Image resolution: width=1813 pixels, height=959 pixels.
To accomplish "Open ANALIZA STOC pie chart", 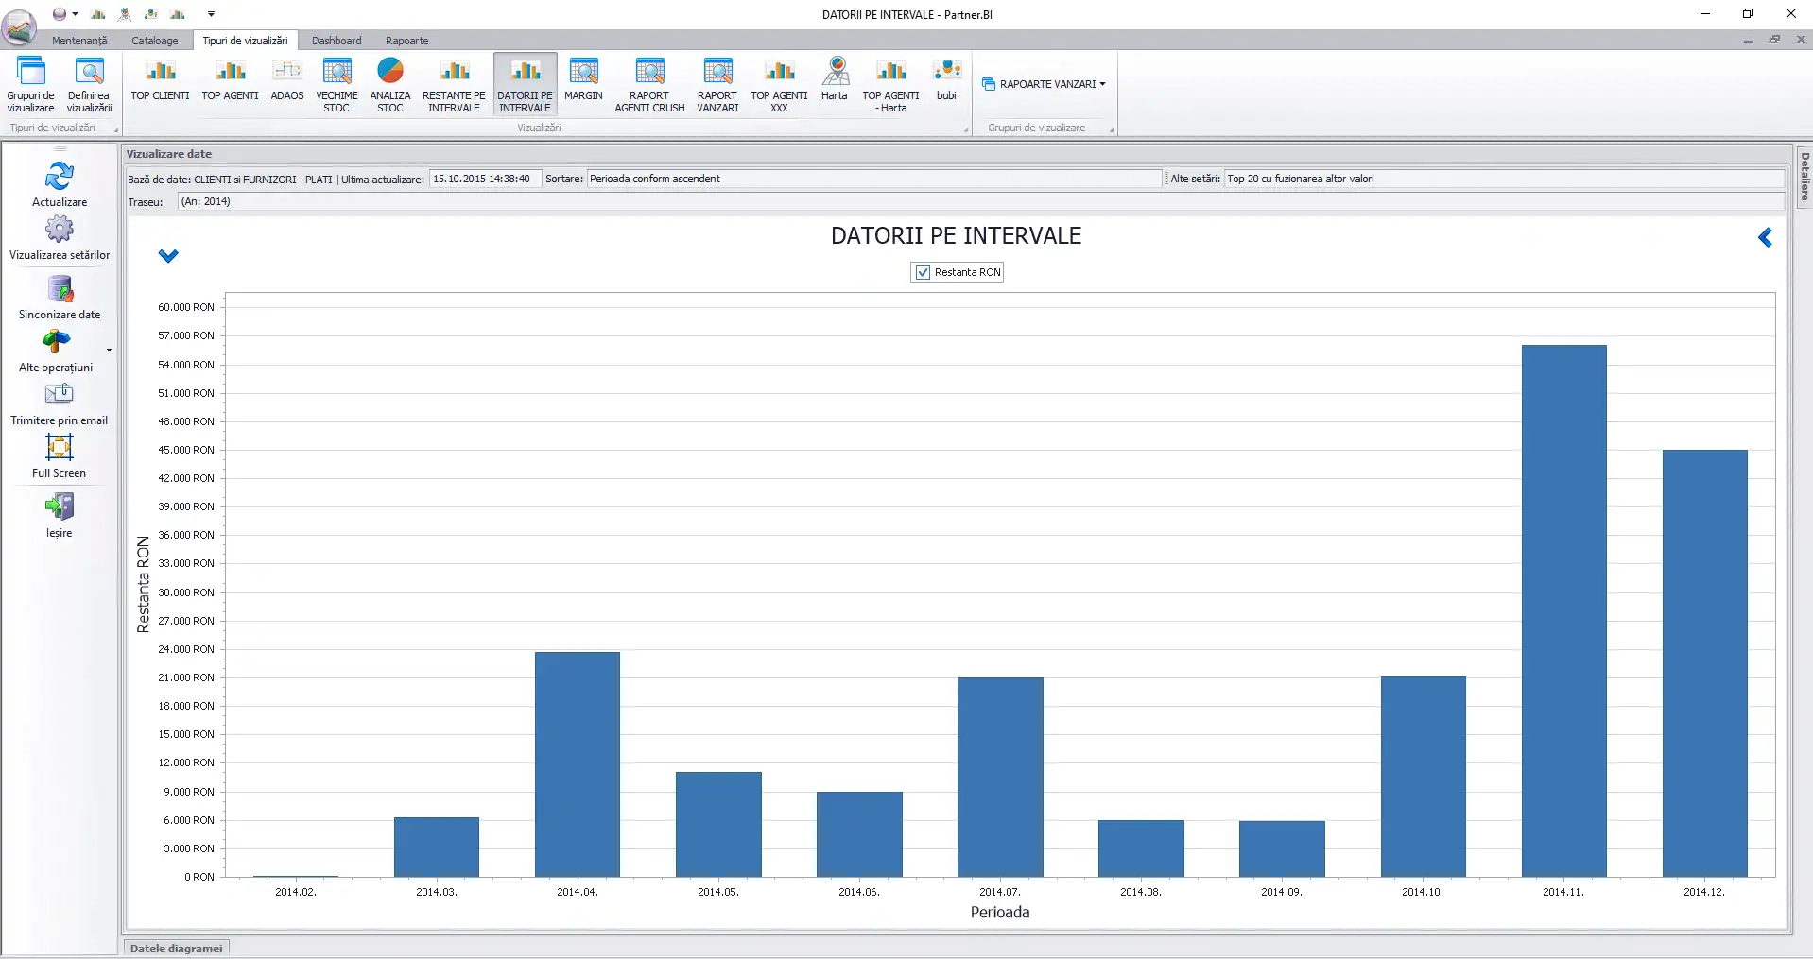I will coord(390,84).
